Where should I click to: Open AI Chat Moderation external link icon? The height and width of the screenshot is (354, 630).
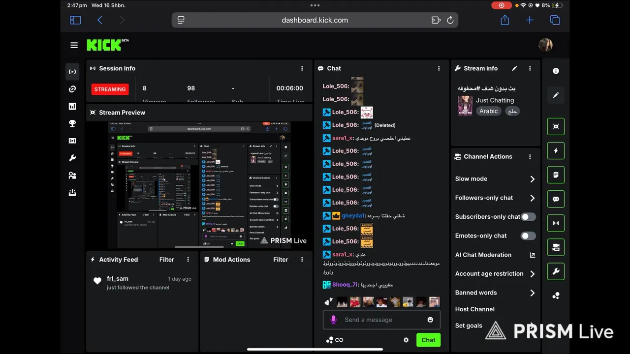point(532,255)
